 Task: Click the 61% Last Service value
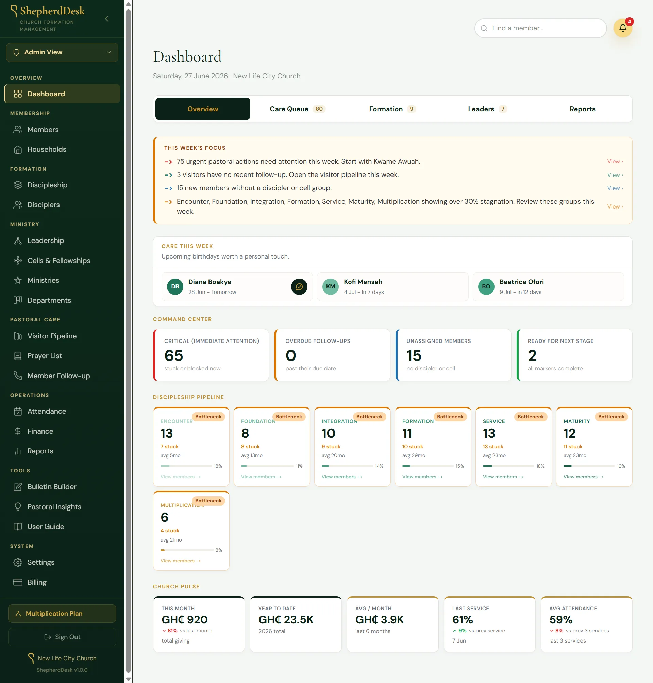[x=462, y=620]
